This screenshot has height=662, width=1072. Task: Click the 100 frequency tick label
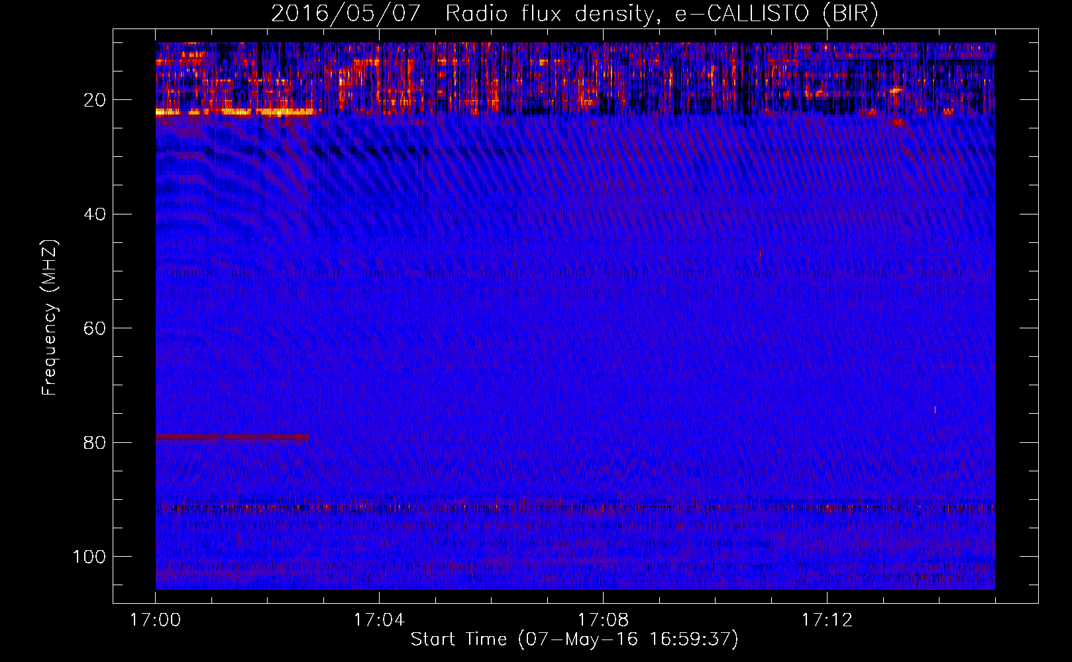[90, 557]
